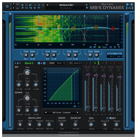The image size is (137, 137).
Task: Click the MIDI/automation icon beside B5 Linked
Action: pyautogui.click(x=87, y=8)
